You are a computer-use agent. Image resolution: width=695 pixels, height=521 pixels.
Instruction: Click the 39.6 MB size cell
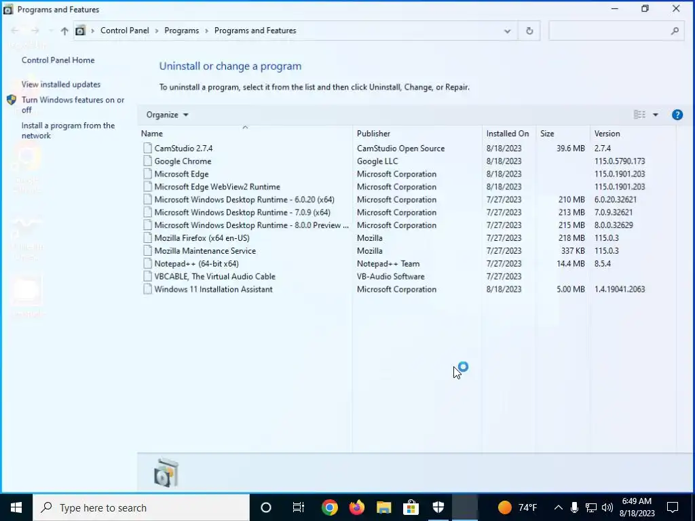570,149
